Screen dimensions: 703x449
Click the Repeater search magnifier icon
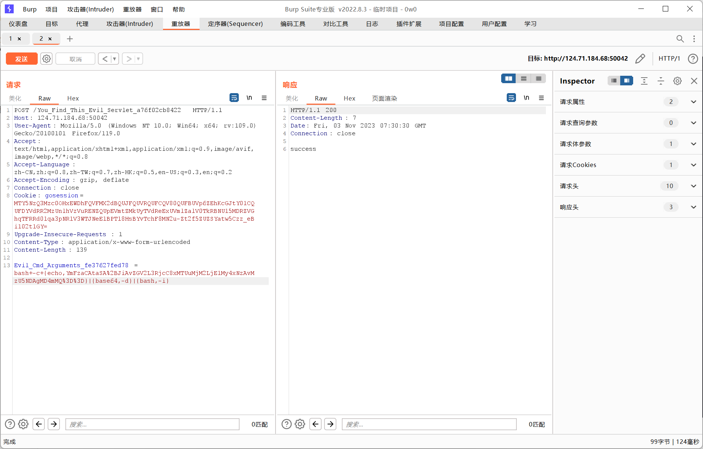(680, 39)
